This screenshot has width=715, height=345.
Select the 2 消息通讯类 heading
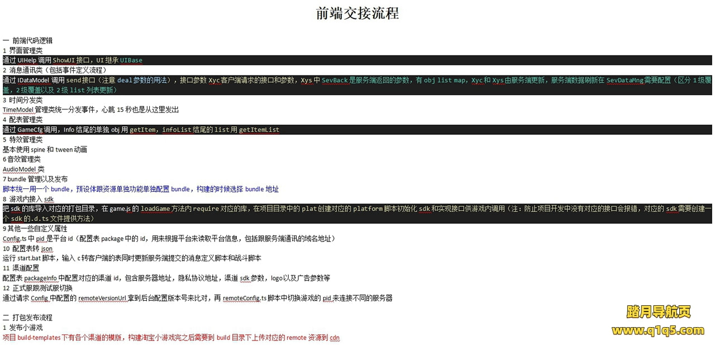[x=54, y=70]
